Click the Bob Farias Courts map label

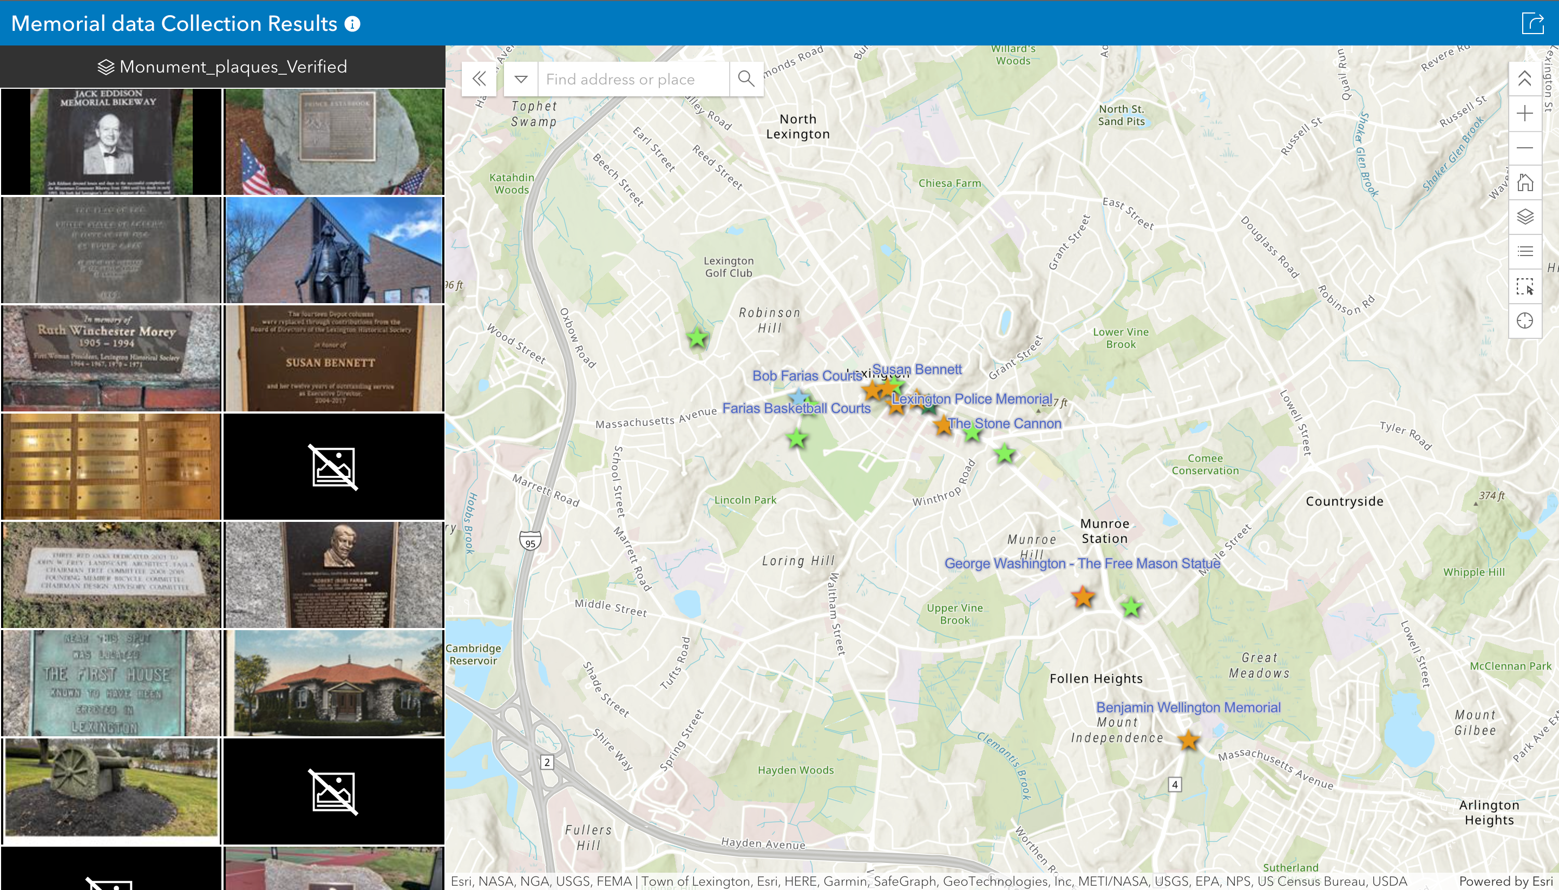pos(807,375)
